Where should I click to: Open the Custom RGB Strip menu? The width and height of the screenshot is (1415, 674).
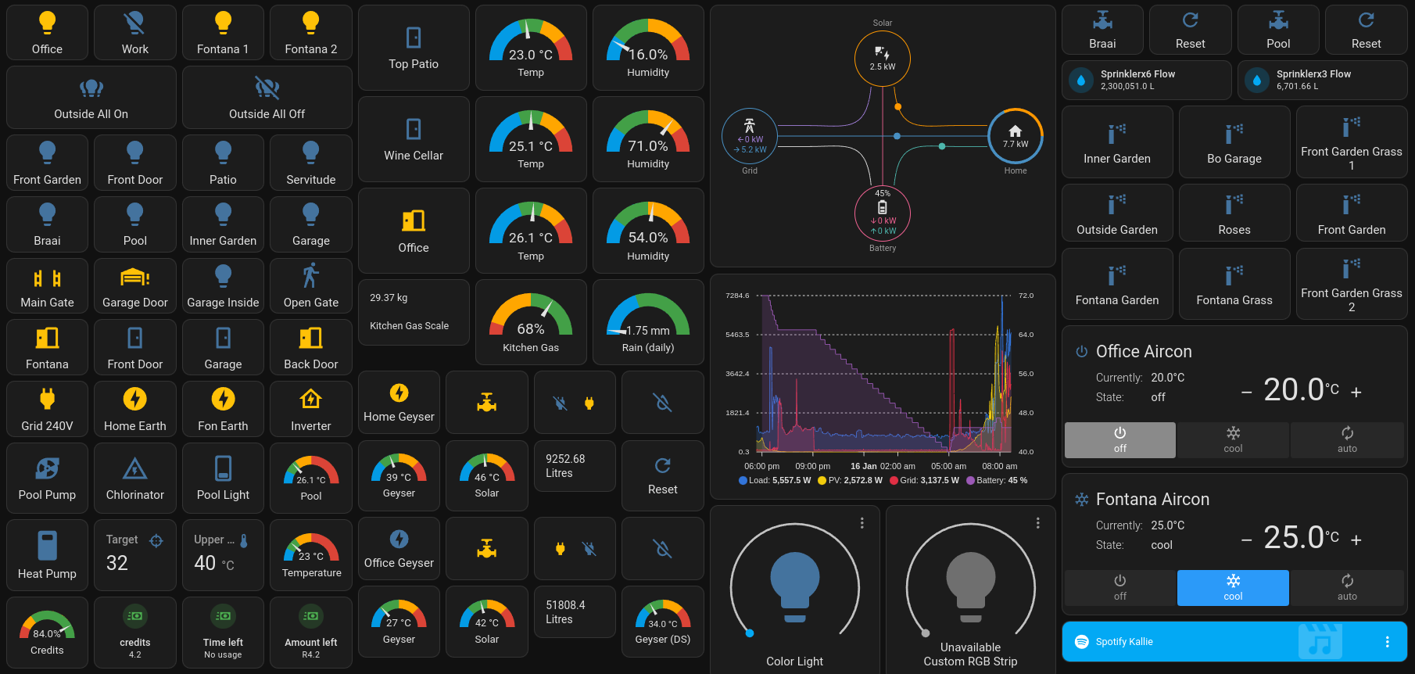coord(1037,523)
